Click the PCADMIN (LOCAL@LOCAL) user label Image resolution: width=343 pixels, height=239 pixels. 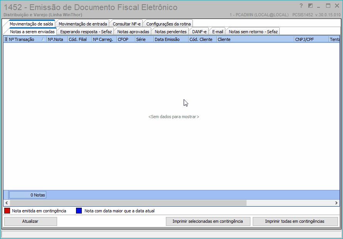tap(259, 15)
